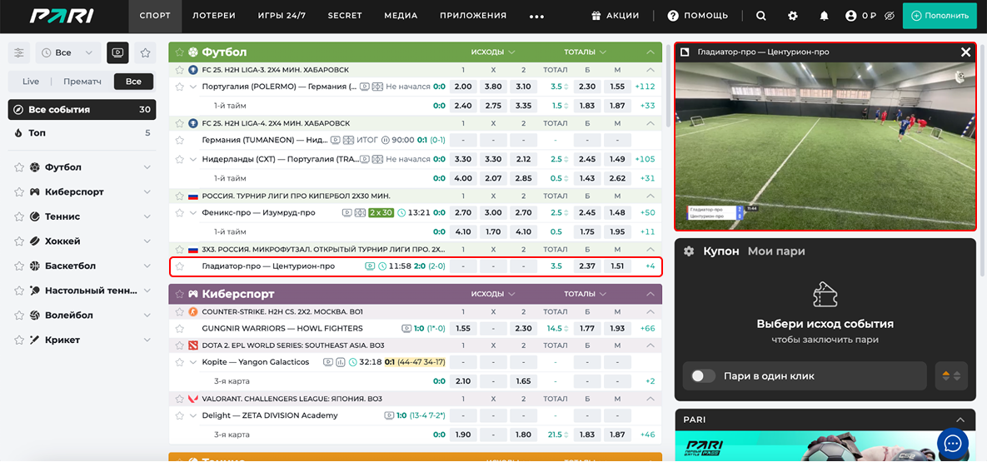
Task: Hide balance with the crossed-eye icon
Action: [890, 16]
